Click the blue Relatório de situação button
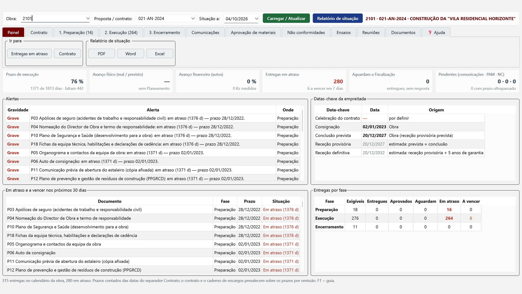This screenshot has width=522, height=294. point(338,18)
